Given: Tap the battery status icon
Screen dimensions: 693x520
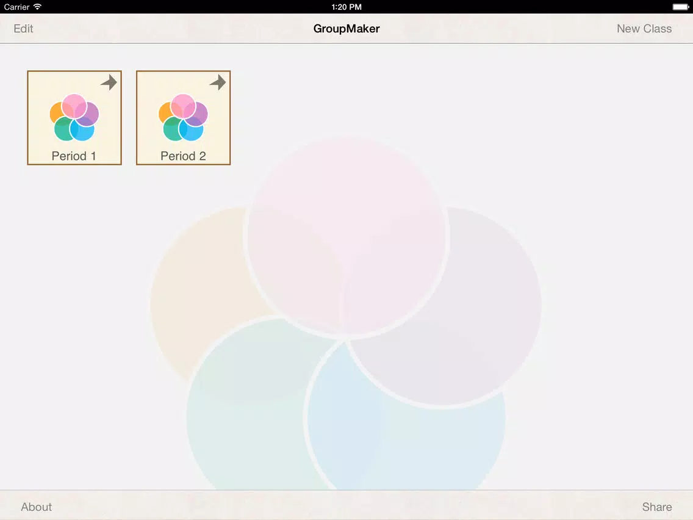Looking at the screenshot, I should (x=681, y=7).
